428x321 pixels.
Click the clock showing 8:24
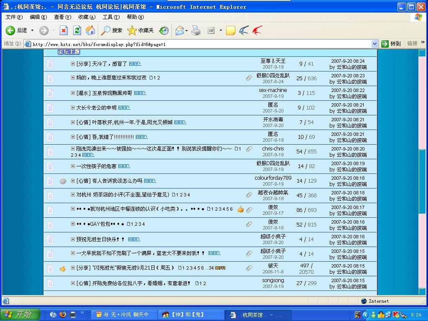[416, 315]
